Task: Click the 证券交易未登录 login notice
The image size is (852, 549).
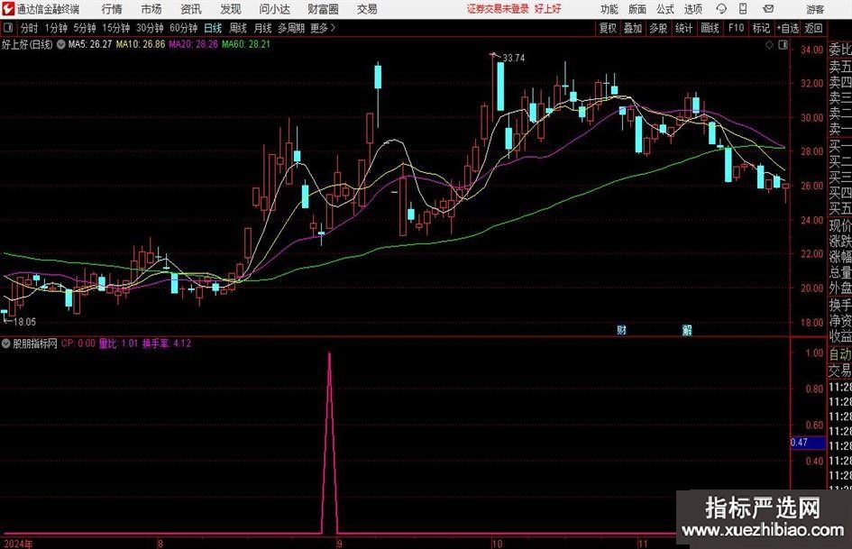Action: [498, 9]
